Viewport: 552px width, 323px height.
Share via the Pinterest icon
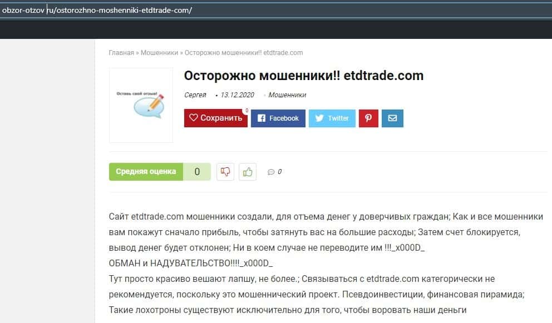tap(368, 118)
